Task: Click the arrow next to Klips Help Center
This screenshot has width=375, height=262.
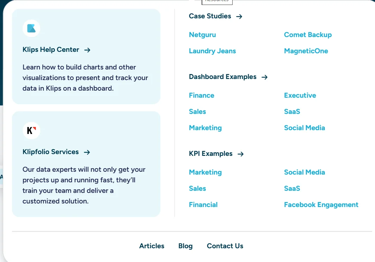Action: (87, 50)
